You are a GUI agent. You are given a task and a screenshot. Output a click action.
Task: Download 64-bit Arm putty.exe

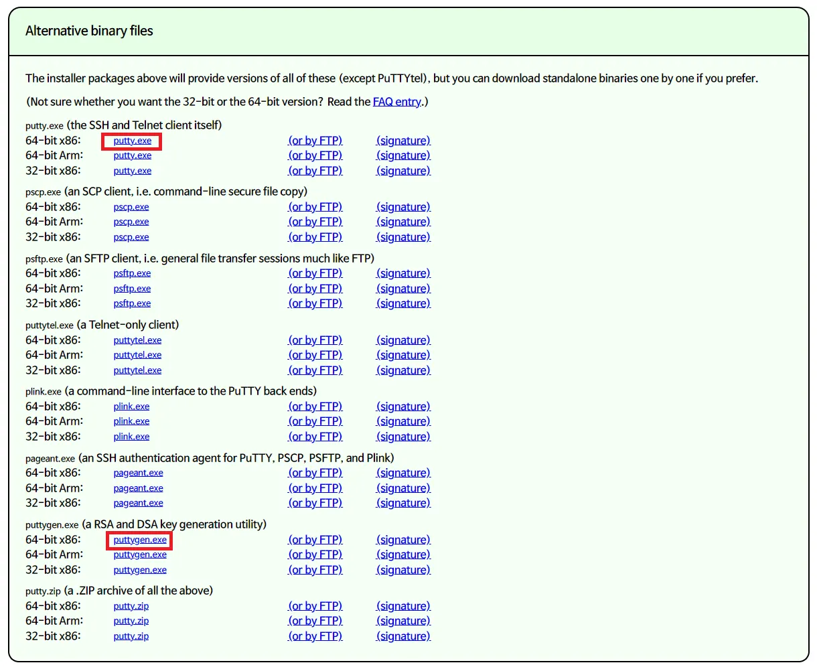(x=133, y=155)
